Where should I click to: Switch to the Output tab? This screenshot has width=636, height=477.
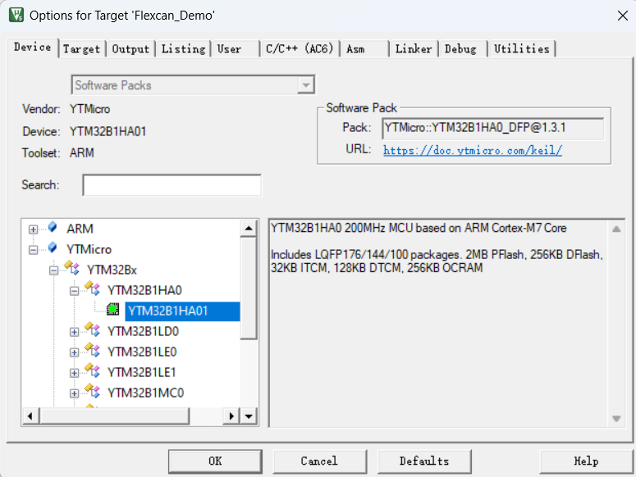click(x=130, y=49)
